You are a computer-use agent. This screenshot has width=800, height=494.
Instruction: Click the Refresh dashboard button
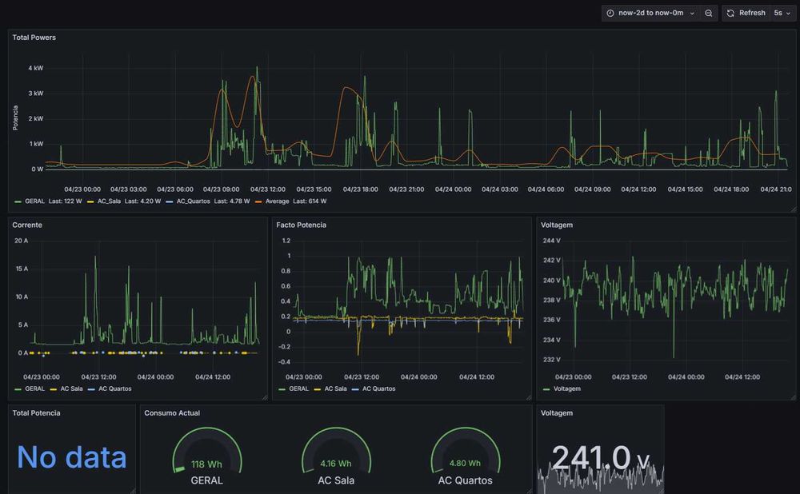coord(746,13)
